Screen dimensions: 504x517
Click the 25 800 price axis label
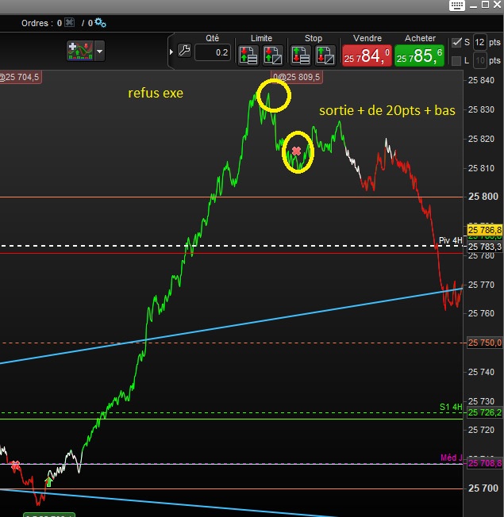(x=483, y=197)
